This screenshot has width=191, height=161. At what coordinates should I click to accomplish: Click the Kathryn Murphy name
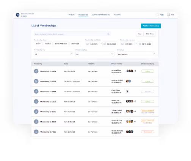point(117,80)
